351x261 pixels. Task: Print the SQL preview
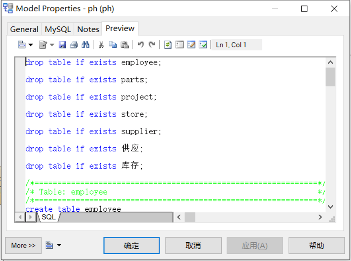(74, 45)
